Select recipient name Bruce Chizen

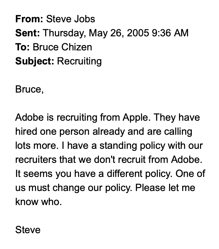62,47
